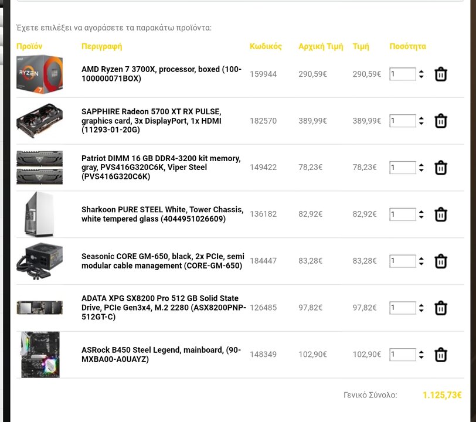Select product code 126485
The width and height of the screenshot is (476, 422).
tap(263, 308)
